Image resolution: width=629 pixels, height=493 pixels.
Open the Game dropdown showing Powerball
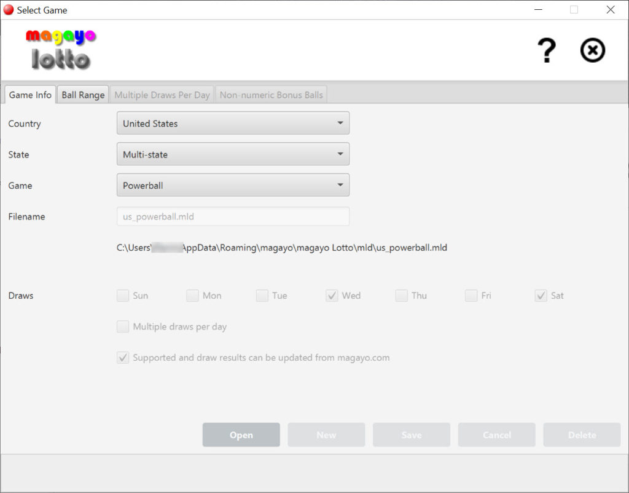tap(233, 185)
